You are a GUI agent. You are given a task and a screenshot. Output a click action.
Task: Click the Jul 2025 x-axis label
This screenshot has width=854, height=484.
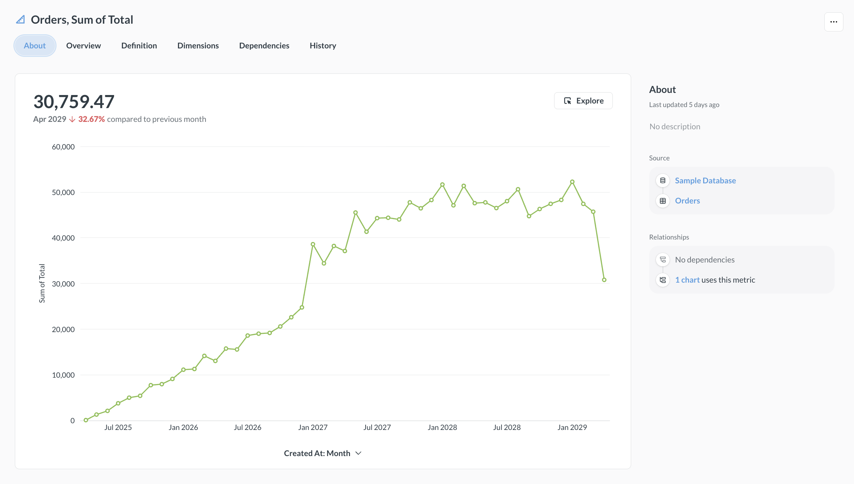pos(118,427)
